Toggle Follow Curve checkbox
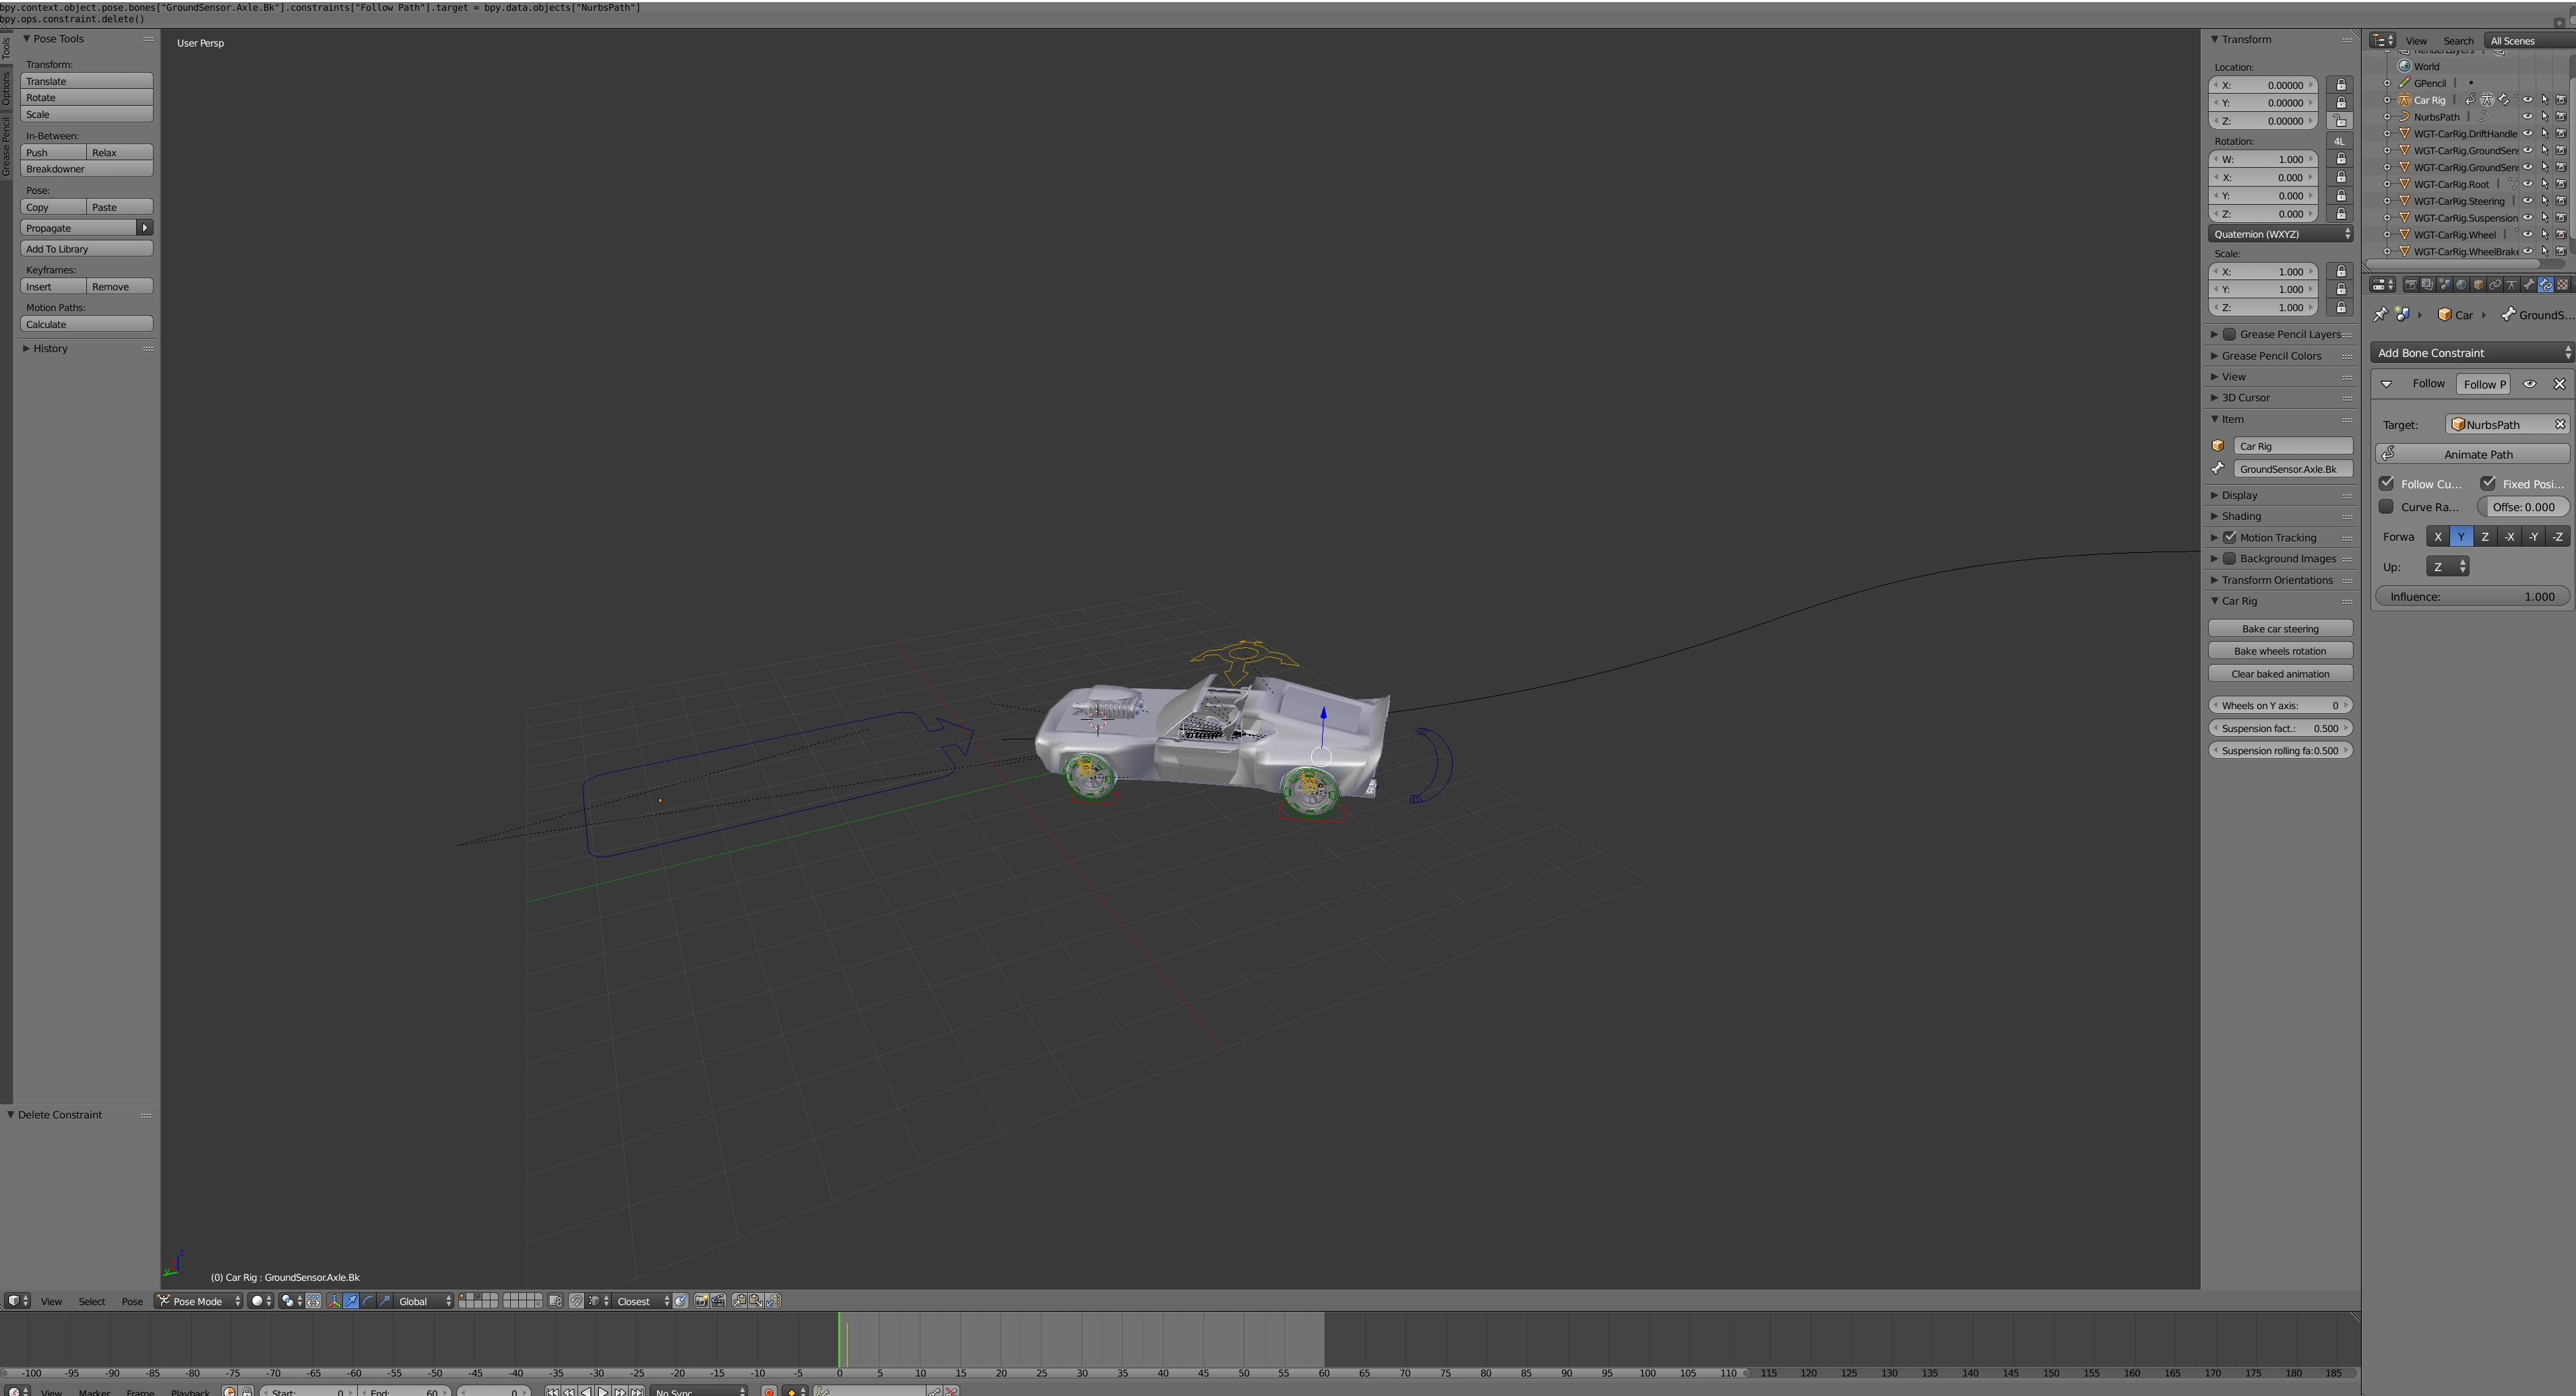This screenshot has width=2576, height=1396. (x=2386, y=483)
